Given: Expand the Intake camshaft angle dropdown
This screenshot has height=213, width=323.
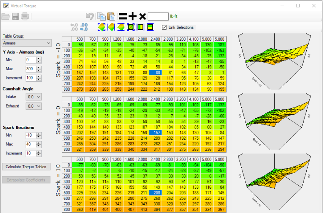Looking at the screenshot, I should pos(34,97).
